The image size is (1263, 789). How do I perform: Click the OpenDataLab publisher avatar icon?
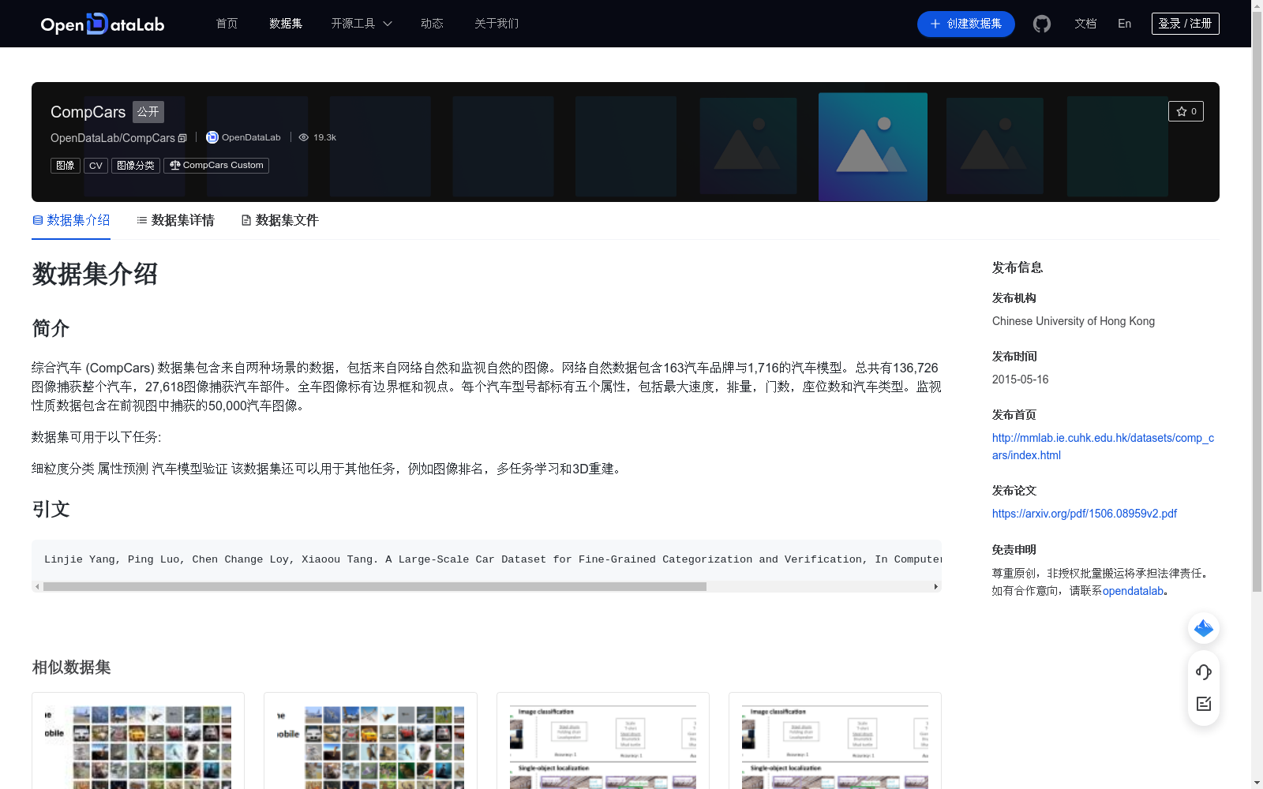point(212,137)
